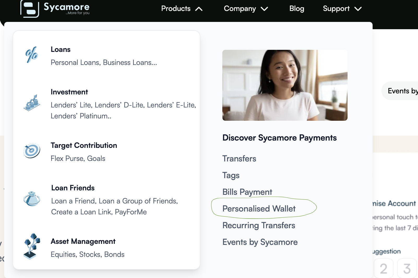This screenshot has width=418, height=278.
Task: Select the Asset Management heading
Action: 83,241
